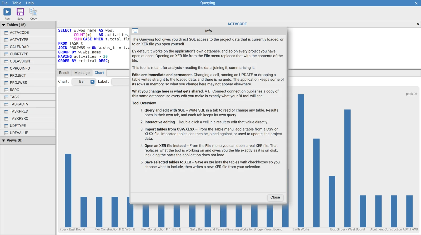
Task: Select the RSRC table icon
Action: [x=6, y=90]
